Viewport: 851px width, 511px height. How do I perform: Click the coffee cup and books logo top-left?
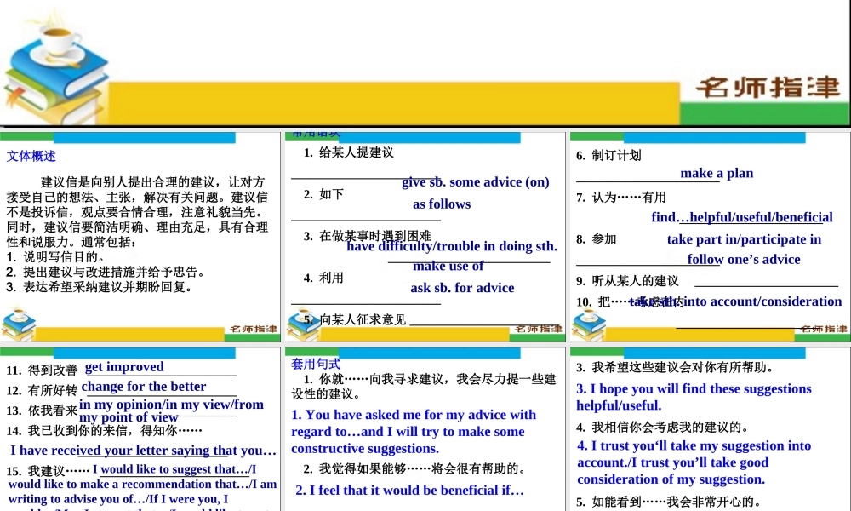pos(55,60)
